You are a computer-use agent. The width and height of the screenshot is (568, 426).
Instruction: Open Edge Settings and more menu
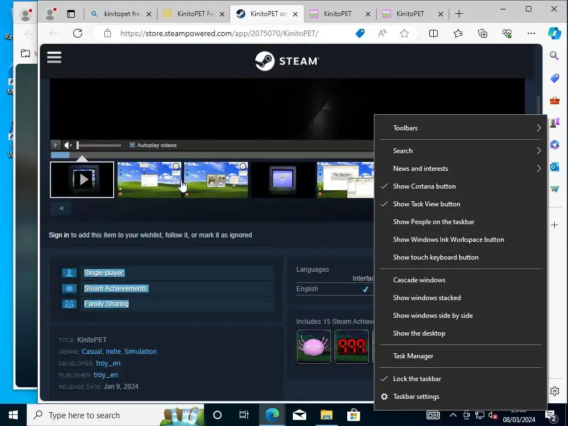[x=531, y=33]
